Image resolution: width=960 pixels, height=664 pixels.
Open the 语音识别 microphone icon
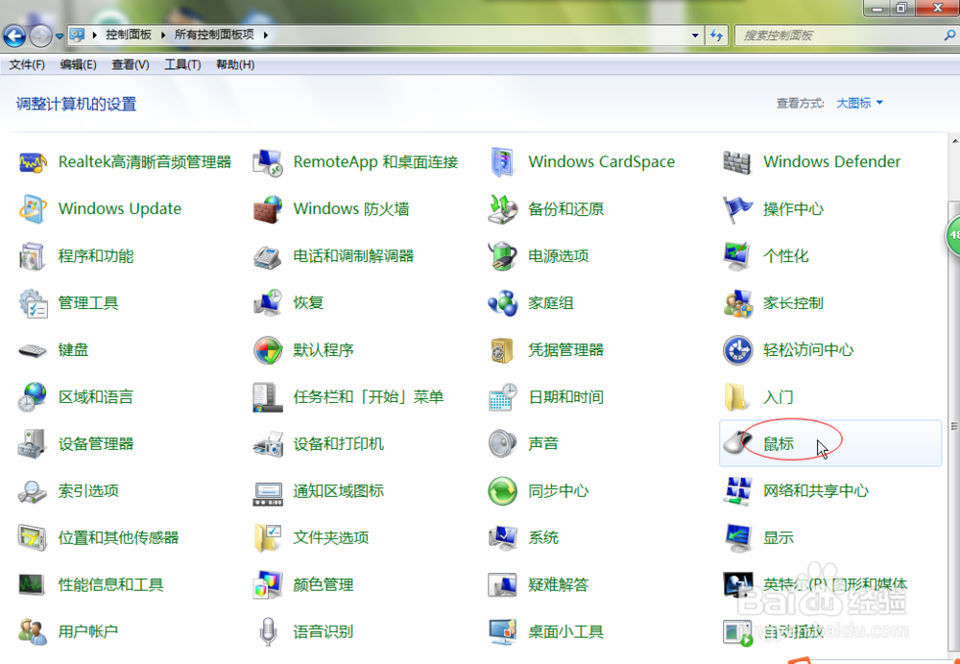tap(268, 631)
